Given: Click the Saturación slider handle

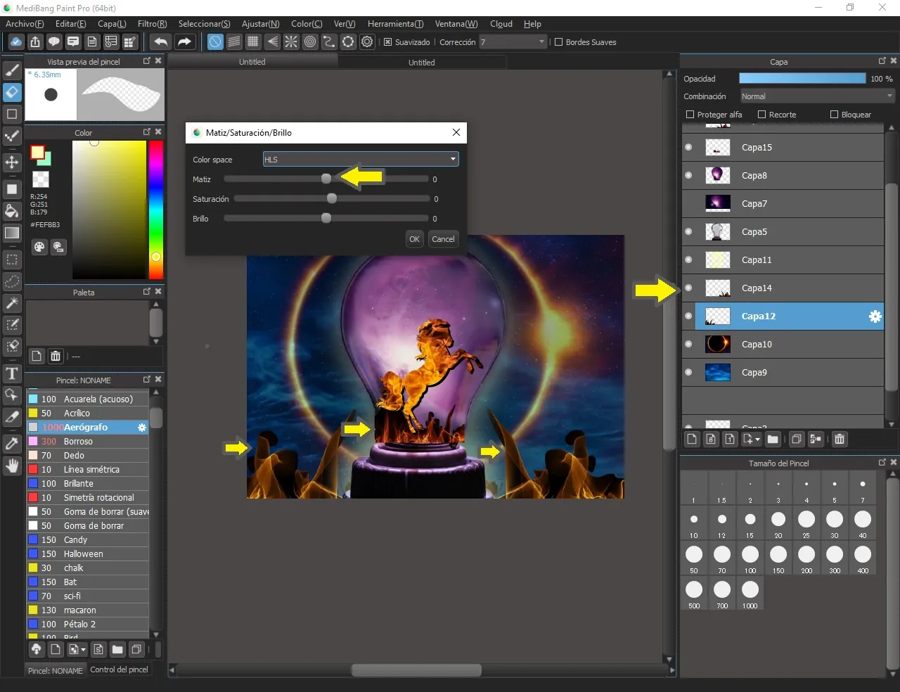Looking at the screenshot, I should click(331, 198).
